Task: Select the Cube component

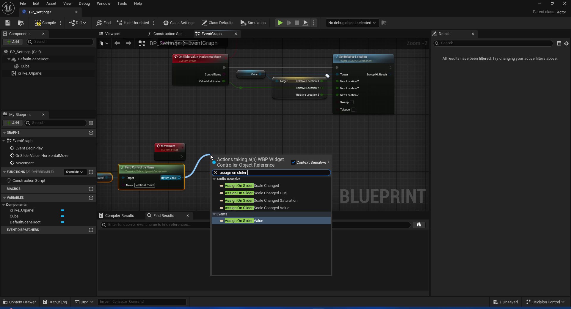Action: tap(25, 66)
